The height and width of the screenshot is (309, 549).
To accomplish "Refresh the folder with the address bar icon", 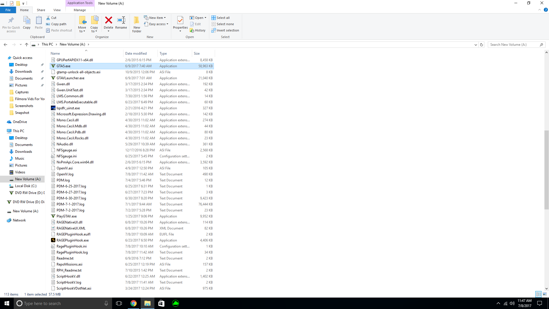I will 482,45.
